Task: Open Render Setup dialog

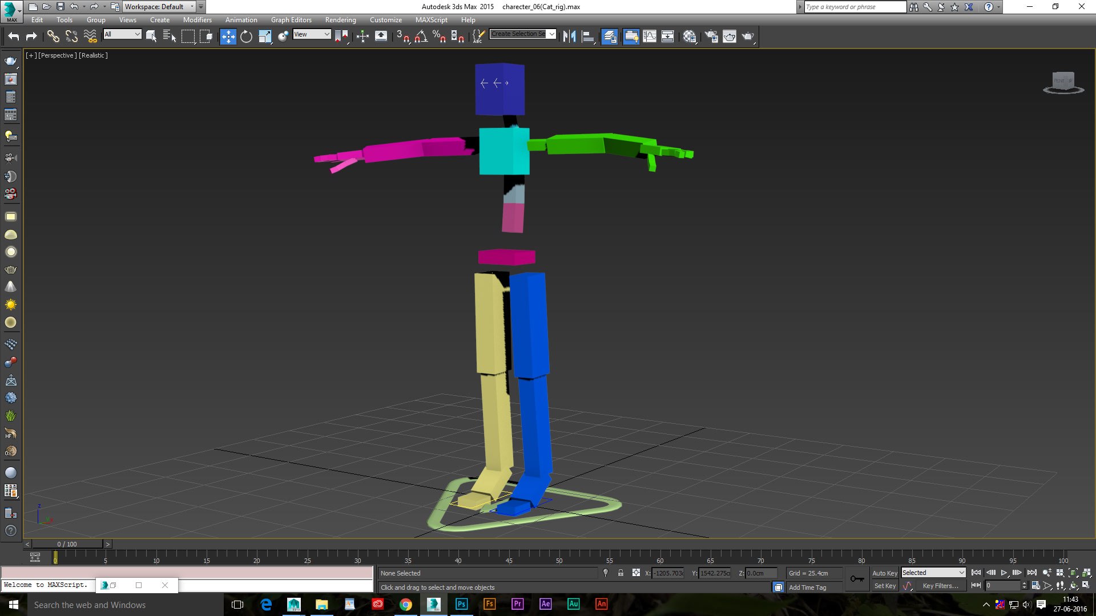Action: click(x=711, y=37)
